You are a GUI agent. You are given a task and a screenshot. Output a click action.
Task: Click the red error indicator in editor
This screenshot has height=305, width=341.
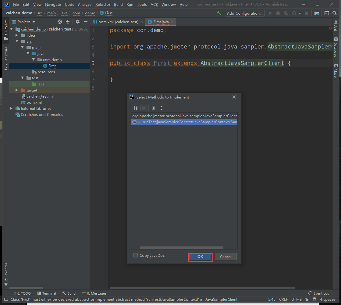330,28
